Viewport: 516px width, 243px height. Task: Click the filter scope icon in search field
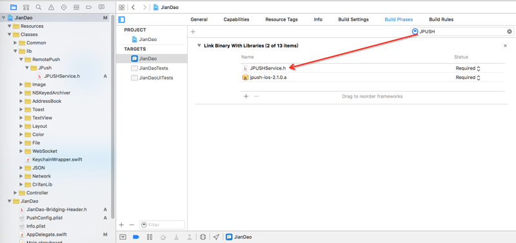(x=415, y=32)
